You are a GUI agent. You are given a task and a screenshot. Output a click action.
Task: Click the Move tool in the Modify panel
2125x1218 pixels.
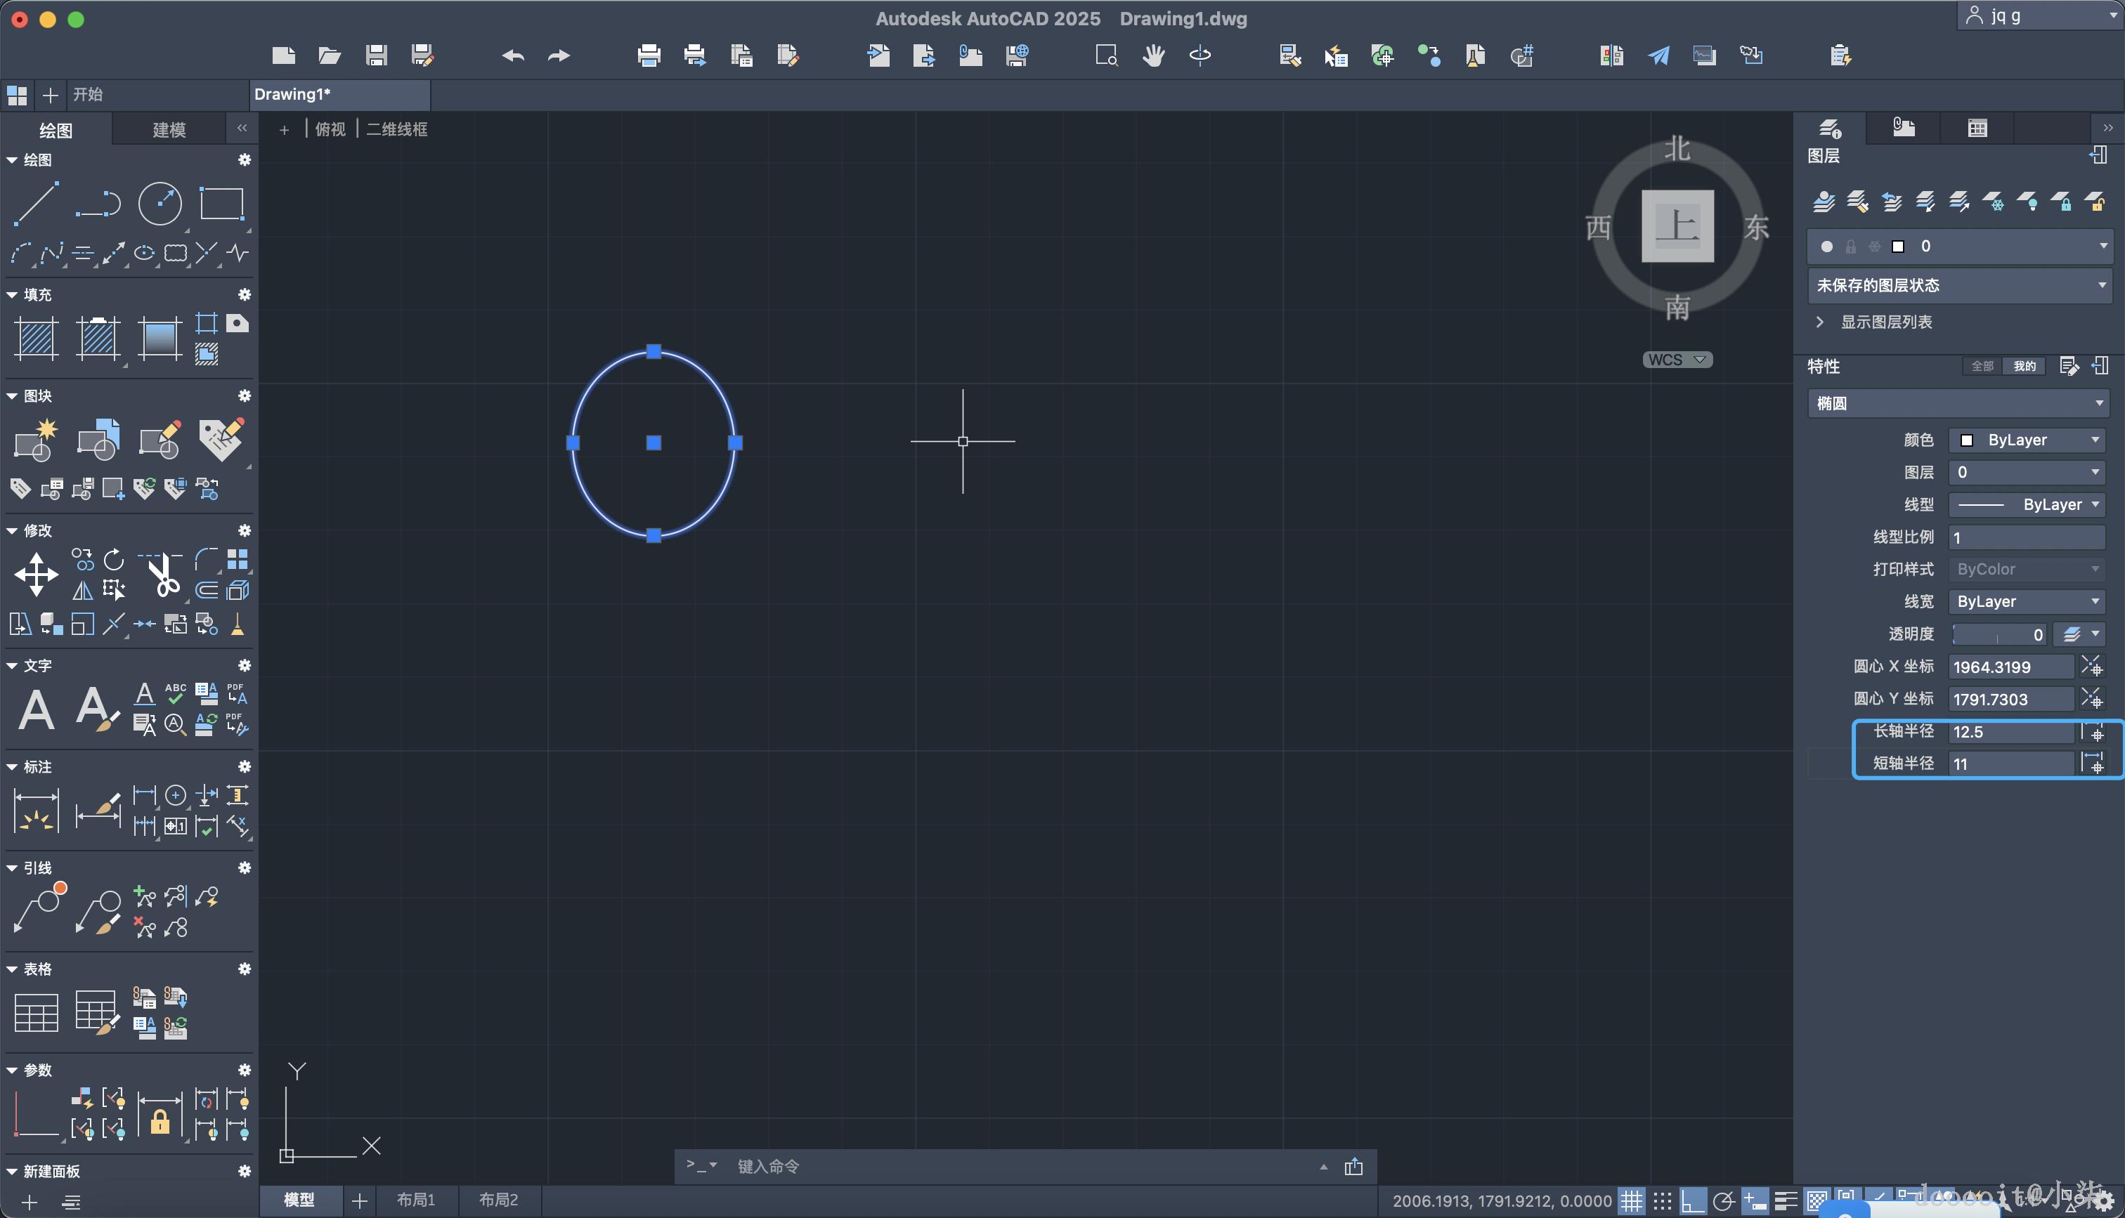36,575
